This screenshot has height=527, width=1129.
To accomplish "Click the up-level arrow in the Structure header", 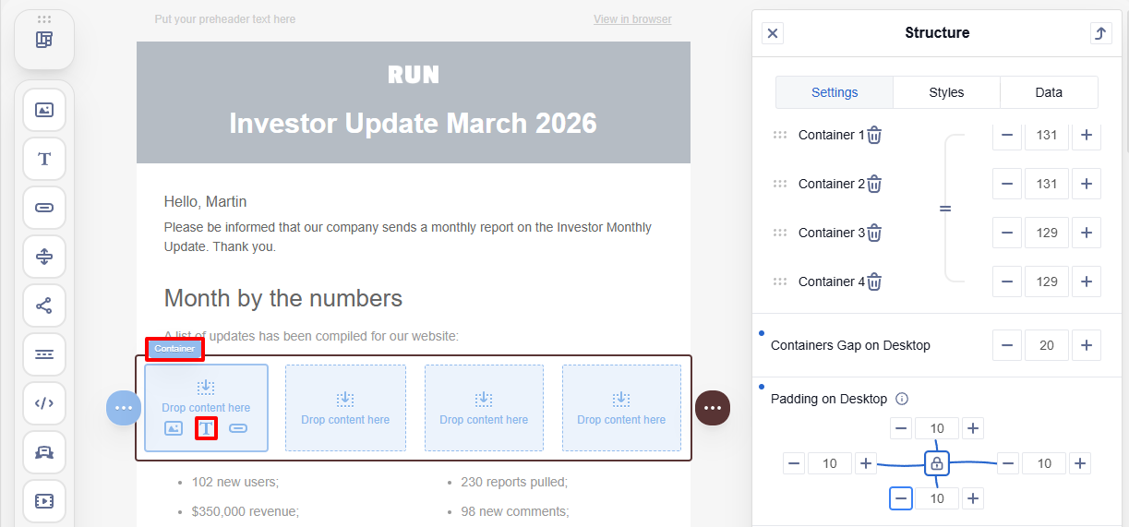I will pyautogui.click(x=1100, y=33).
